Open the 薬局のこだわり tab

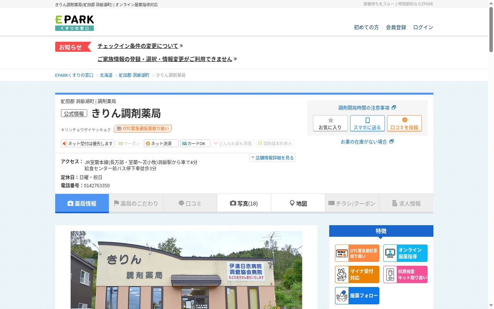point(136,204)
